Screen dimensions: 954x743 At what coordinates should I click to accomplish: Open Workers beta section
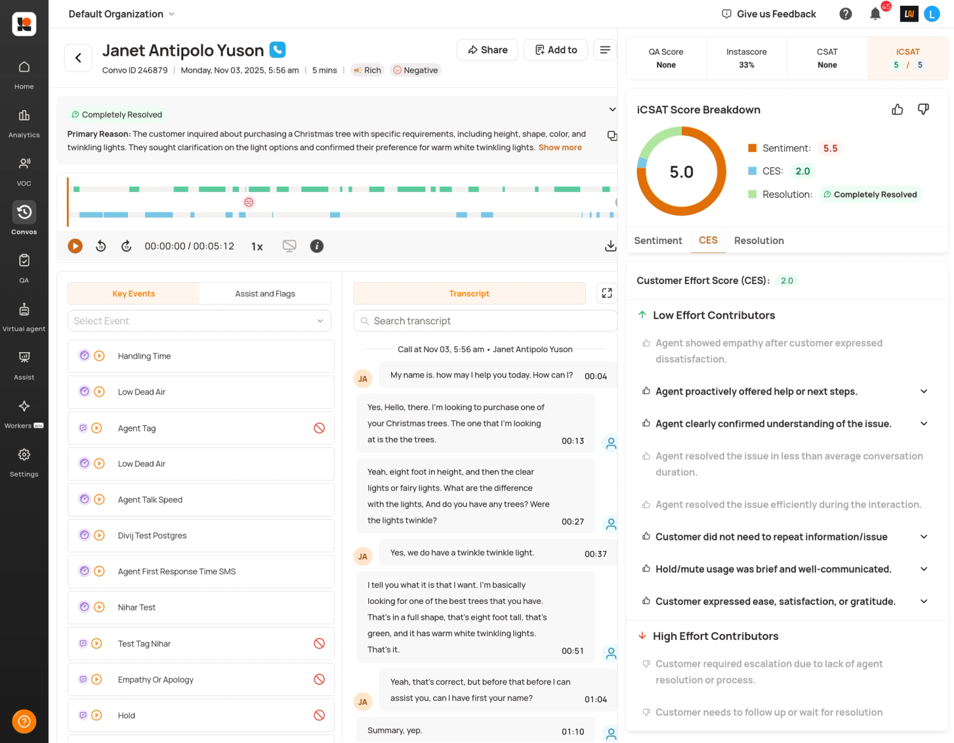pos(24,414)
